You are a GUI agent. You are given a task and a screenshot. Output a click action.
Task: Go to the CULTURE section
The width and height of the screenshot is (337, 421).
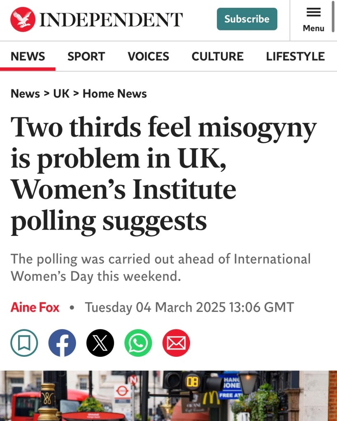point(217,56)
